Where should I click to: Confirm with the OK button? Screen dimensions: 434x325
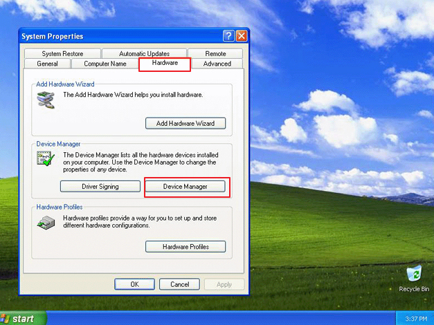point(134,284)
